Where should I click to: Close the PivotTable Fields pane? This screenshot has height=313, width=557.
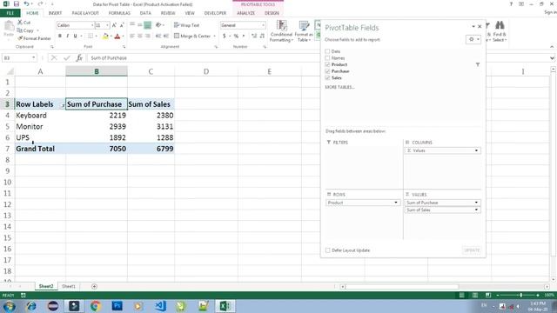(x=480, y=27)
